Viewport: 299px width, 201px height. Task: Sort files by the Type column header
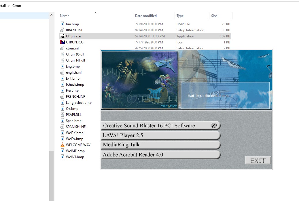pos(180,16)
